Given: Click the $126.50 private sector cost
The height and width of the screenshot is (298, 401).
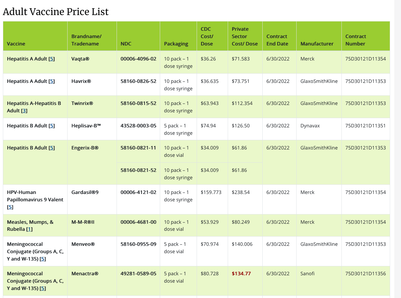Looking at the screenshot, I should pos(241,126).
